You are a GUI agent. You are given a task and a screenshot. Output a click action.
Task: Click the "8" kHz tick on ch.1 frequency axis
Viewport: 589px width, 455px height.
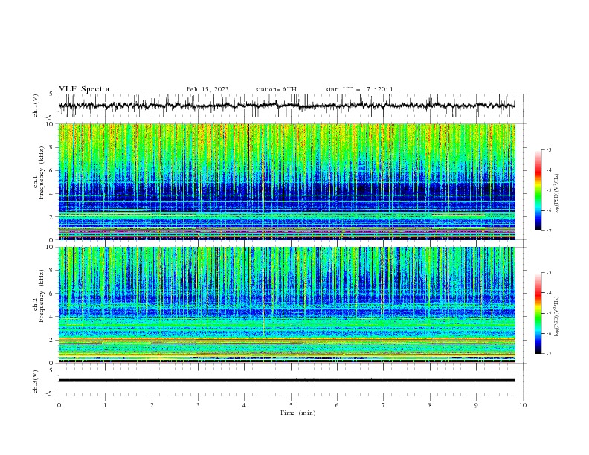pos(53,147)
